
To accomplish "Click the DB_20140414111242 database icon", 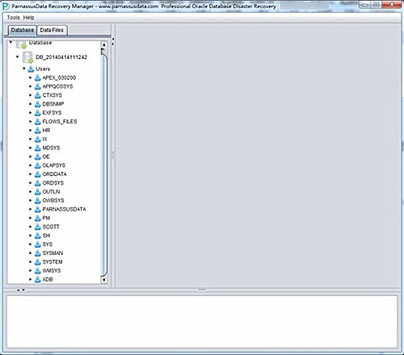I will (27, 57).
